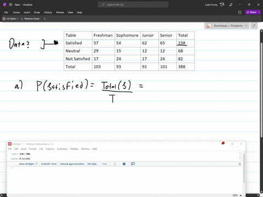This screenshot has height=197, width=263.
Task: Click the Mathematica app icon in title bar
Action: coord(10,144)
